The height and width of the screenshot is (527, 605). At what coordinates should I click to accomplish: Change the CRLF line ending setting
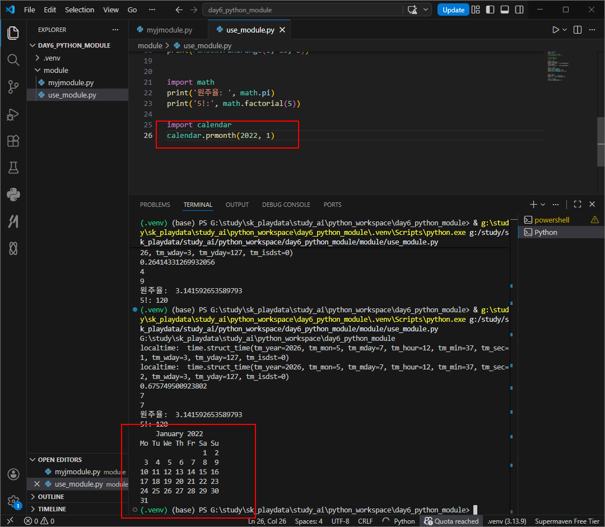tap(365, 521)
